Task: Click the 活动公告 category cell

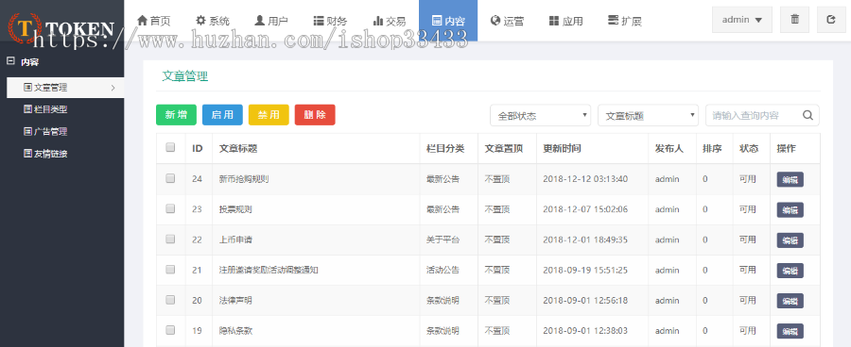Action: click(x=443, y=270)
